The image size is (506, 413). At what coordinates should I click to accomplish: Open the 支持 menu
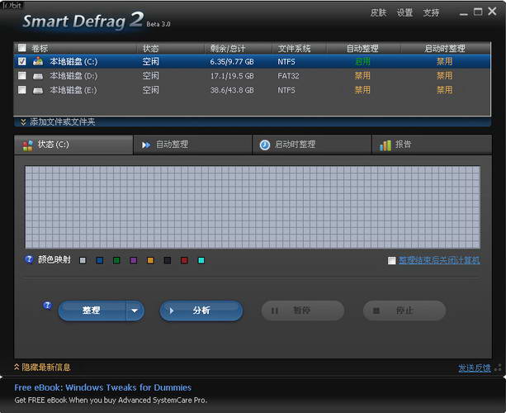(431, 13)
